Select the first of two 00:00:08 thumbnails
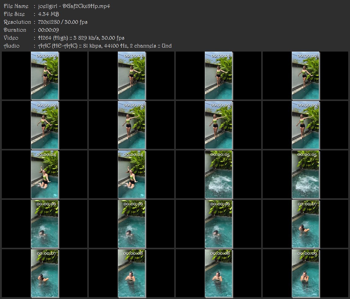Viewport: 350px width, 299px height. (x=132, y=273)
